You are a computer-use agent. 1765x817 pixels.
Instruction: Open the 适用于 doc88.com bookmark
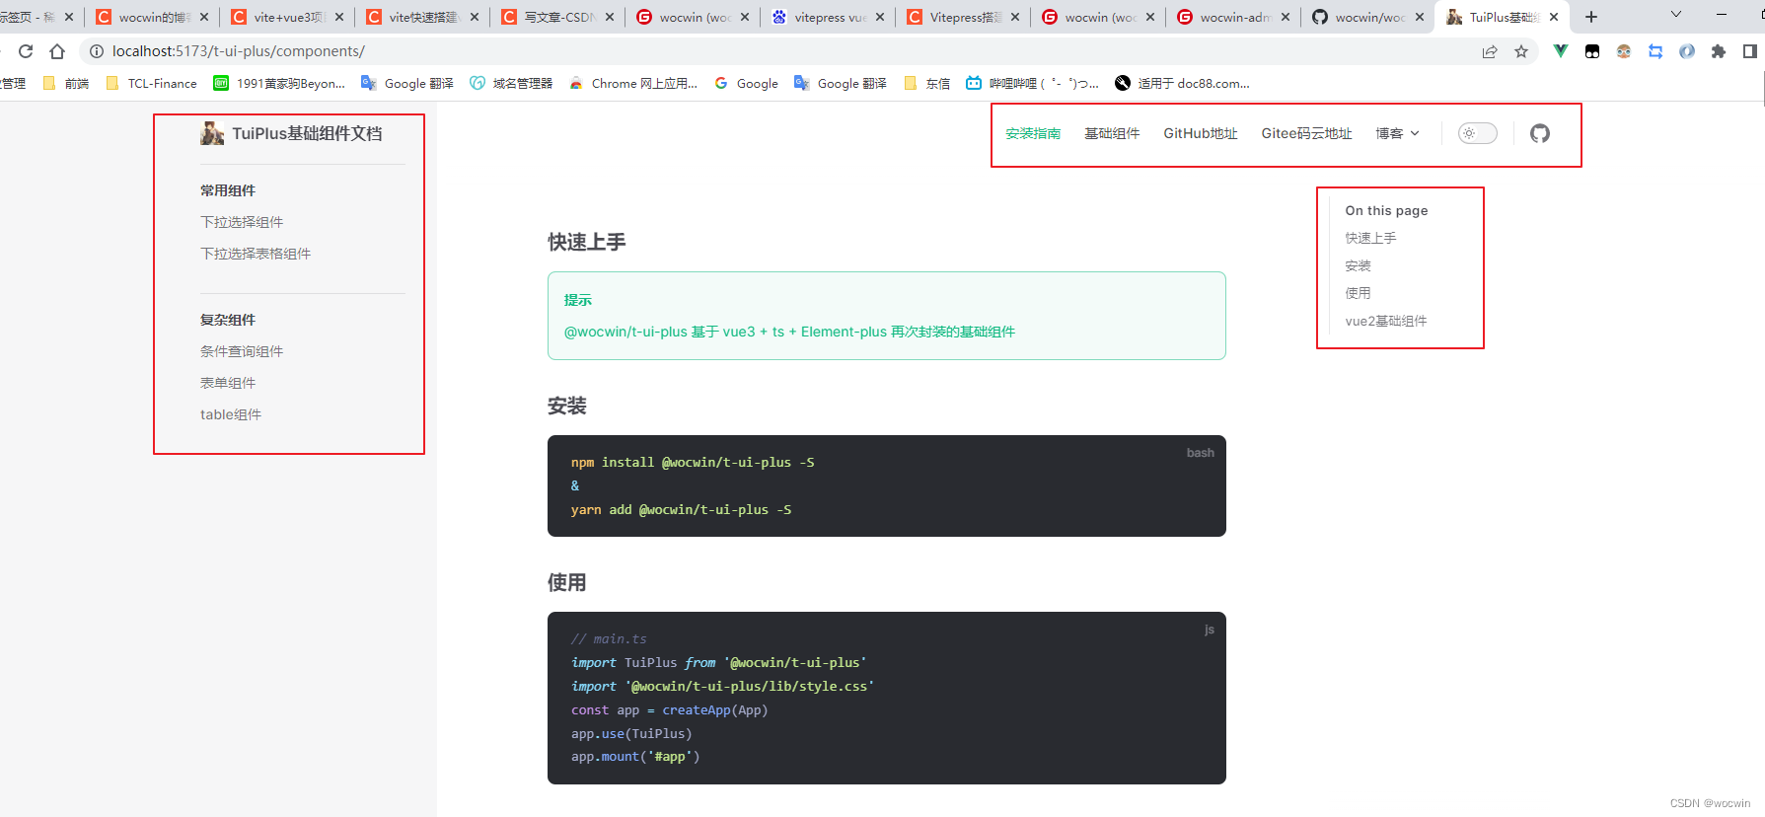[1182, 84]
